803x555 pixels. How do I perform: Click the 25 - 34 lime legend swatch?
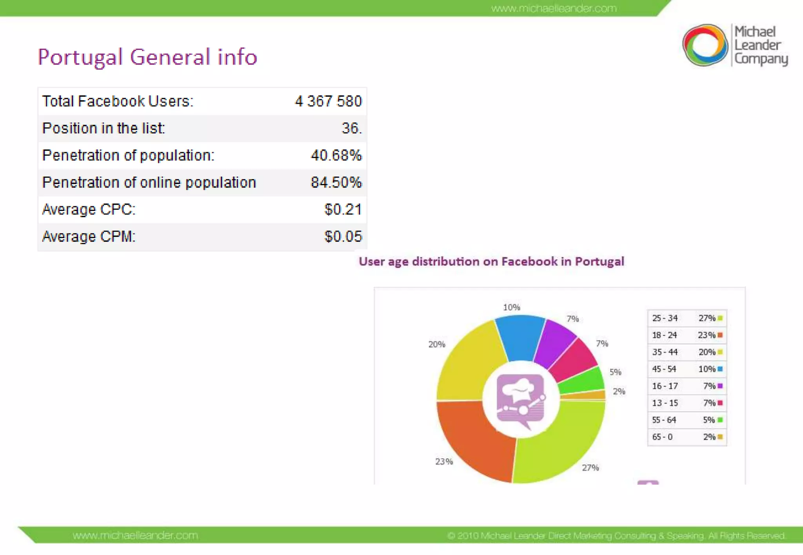click(x=720, y=318)
